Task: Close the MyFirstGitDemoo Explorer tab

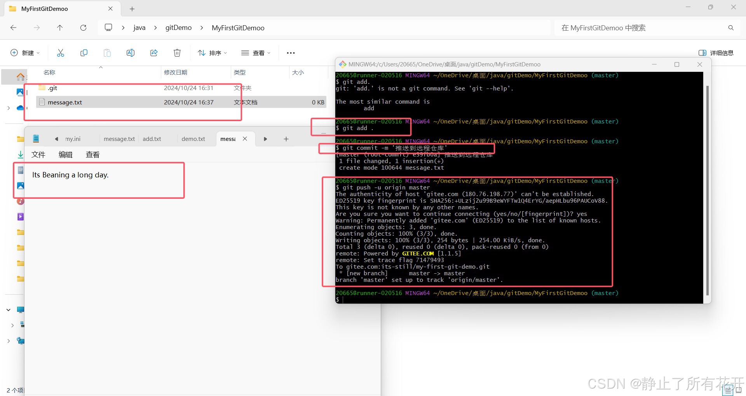Action: click(110, 9)
